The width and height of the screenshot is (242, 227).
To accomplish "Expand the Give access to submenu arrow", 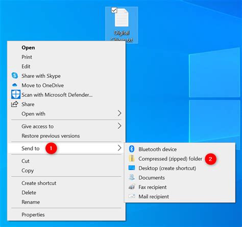I will point(119,126).
